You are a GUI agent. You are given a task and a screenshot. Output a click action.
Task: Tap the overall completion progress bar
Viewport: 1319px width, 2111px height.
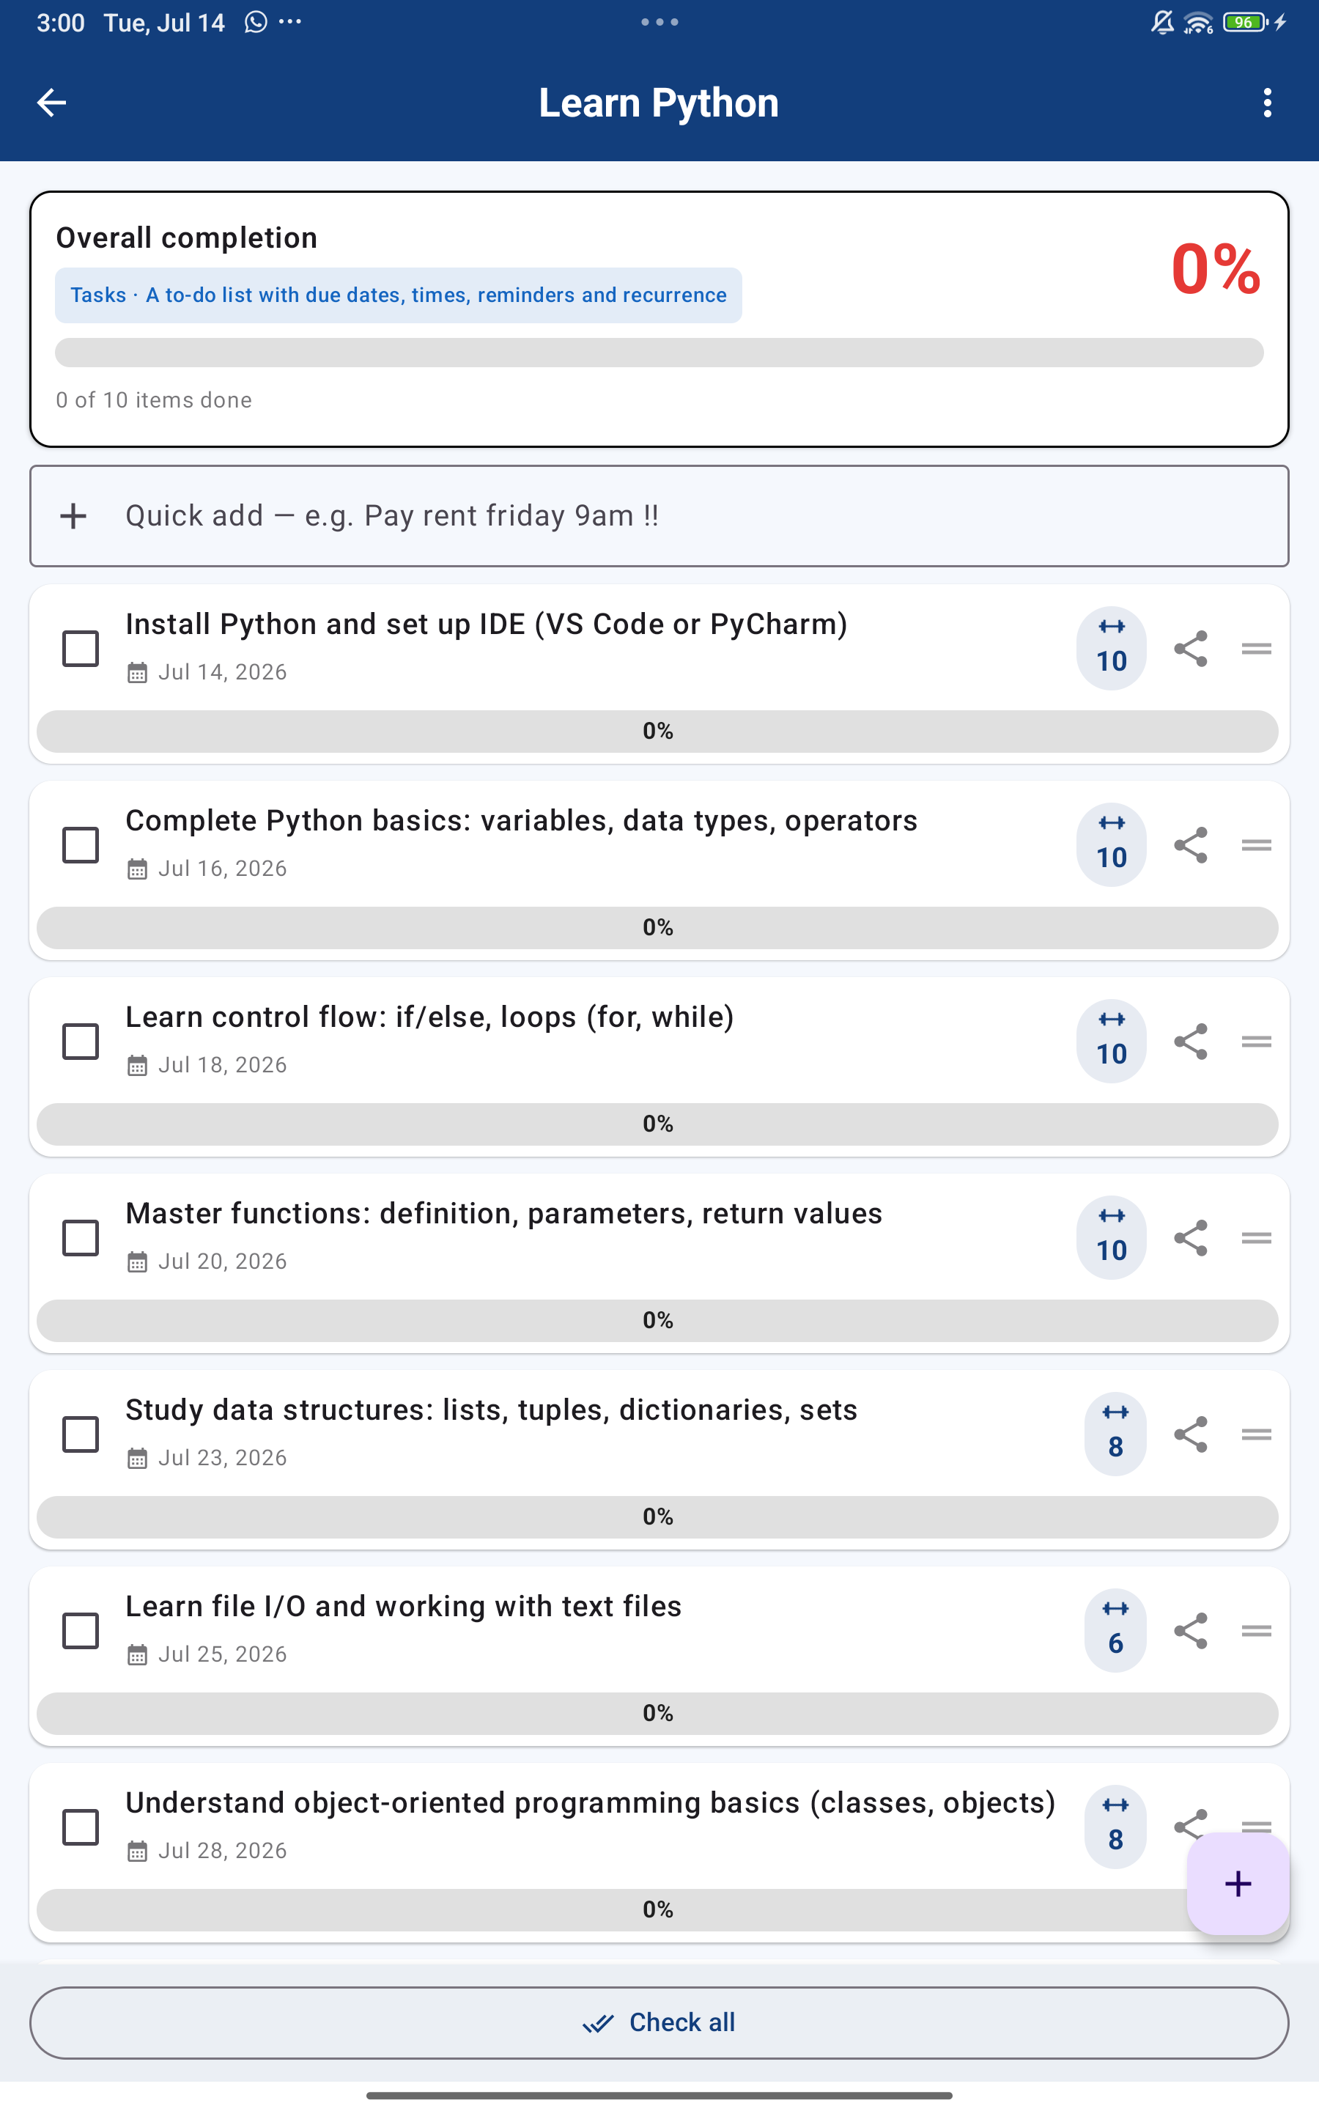[x=659, y=353]
